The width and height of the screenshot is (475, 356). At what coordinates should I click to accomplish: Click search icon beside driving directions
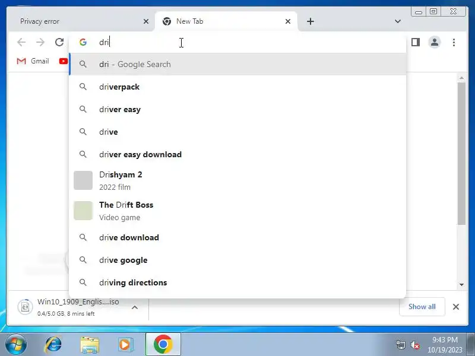pyautogui.click(x=83, y=282)
